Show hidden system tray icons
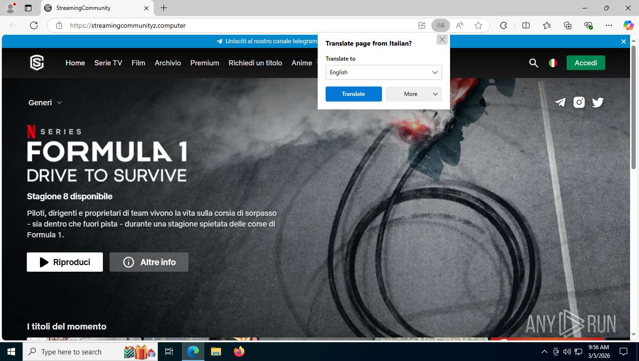This screenshot has height=361, width=639. pos(545,352)
